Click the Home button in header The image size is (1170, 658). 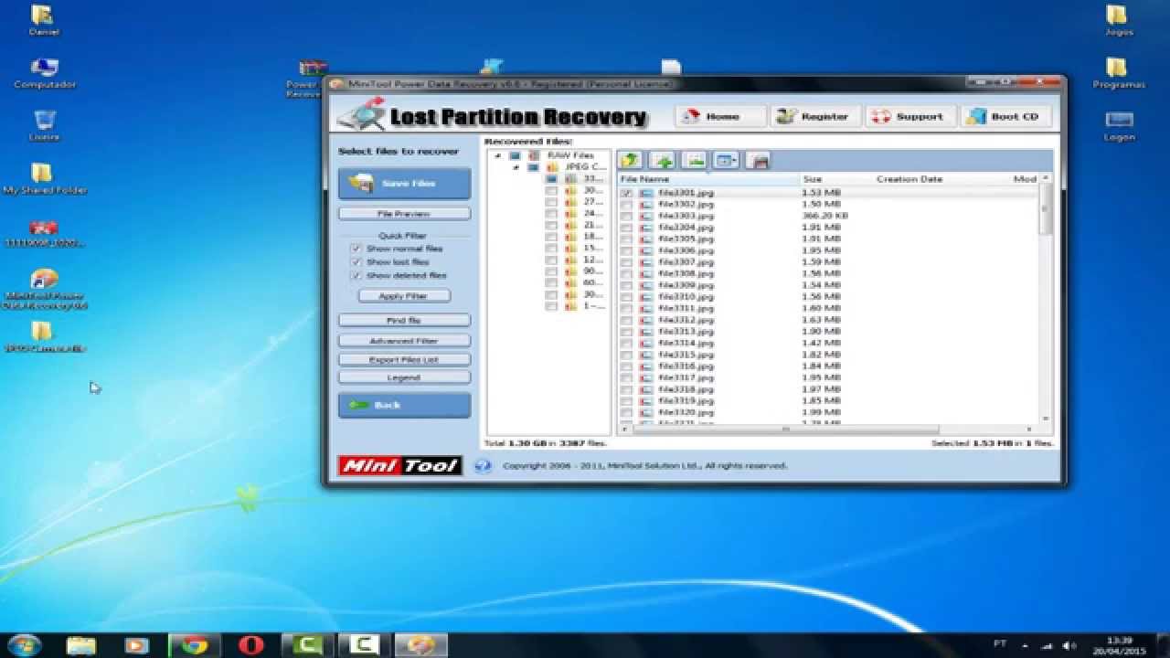(721, 116)
